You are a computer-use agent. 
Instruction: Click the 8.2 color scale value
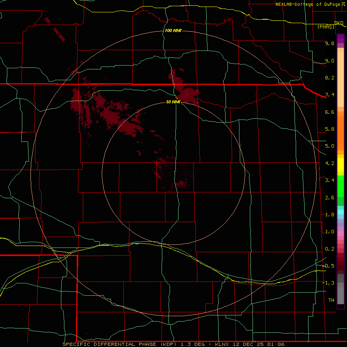330,77
